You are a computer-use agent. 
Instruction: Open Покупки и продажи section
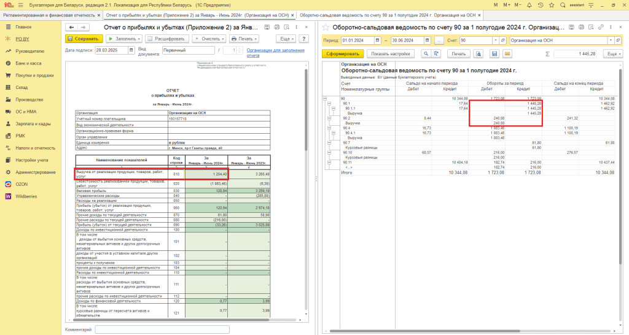[34, 75]
